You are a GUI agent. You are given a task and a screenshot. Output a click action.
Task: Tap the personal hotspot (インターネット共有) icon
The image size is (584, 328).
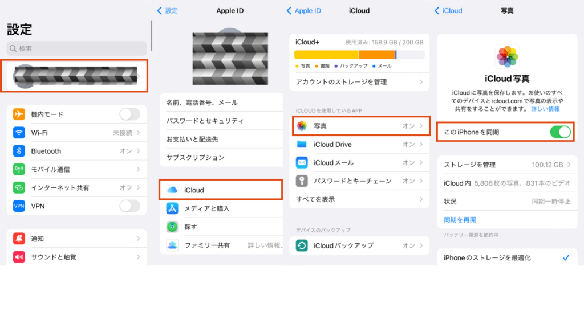pos(19,187)
